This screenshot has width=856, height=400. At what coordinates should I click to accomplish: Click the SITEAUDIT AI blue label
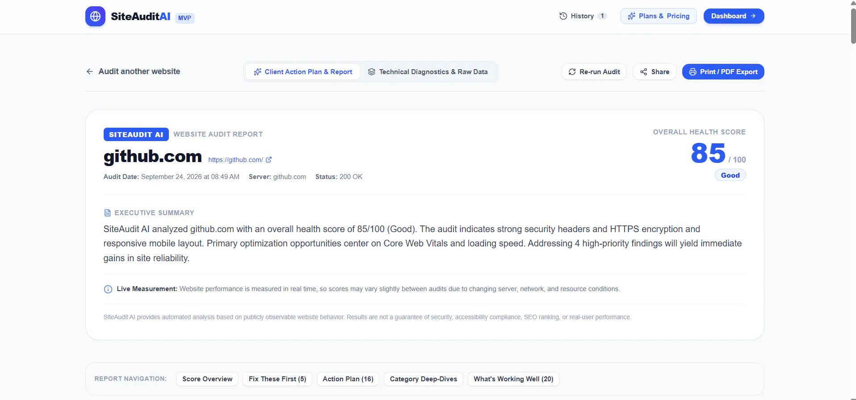[x=136, y=134]
